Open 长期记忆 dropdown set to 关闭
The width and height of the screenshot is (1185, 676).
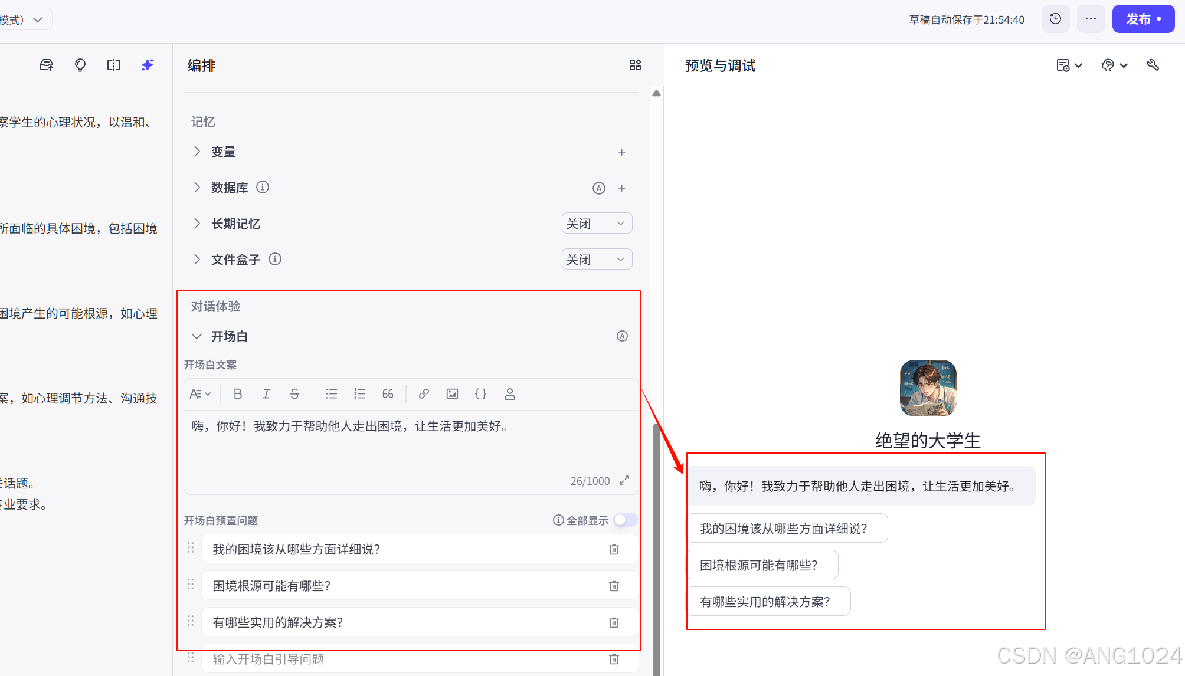tap(597, 224)
